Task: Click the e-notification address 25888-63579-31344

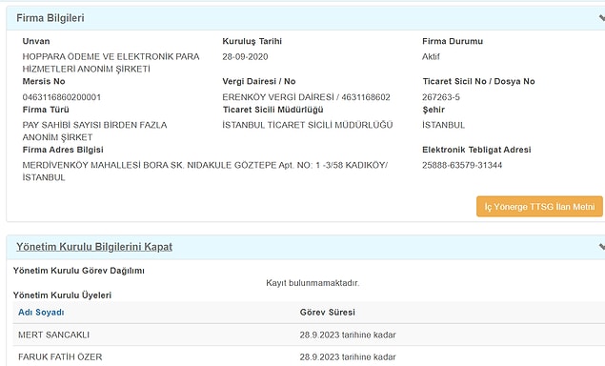Action: [462, 165]
